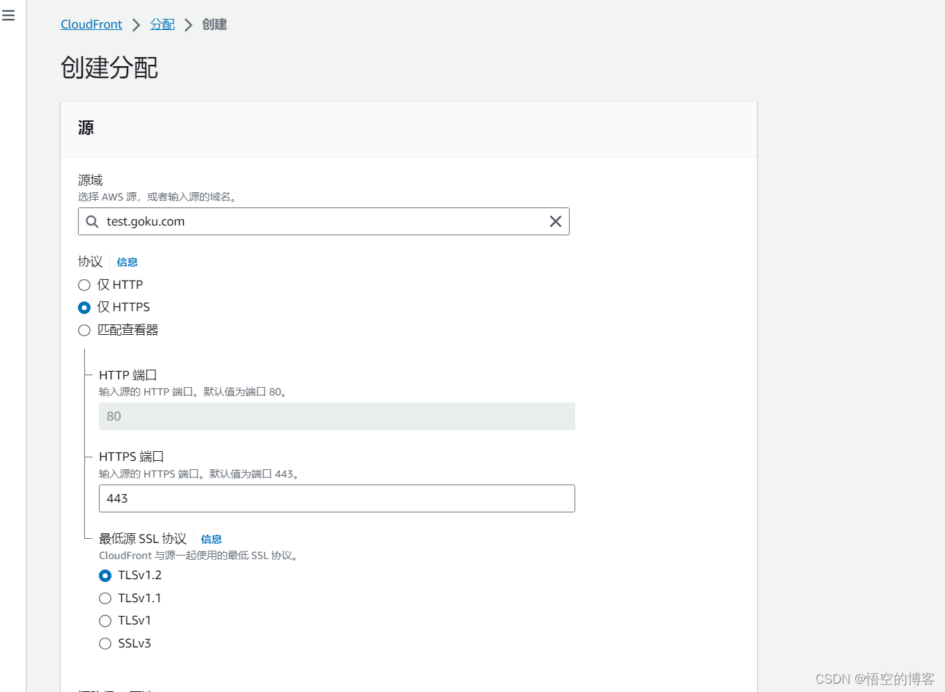Clear the origin domain with the X icon
This screenshot has height=692, width=945.
click(555, 221)
